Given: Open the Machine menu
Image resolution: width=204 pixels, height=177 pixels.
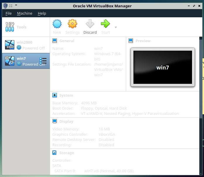Looking at the screenshot, I should pyautogui.click(x=25, y=13).
